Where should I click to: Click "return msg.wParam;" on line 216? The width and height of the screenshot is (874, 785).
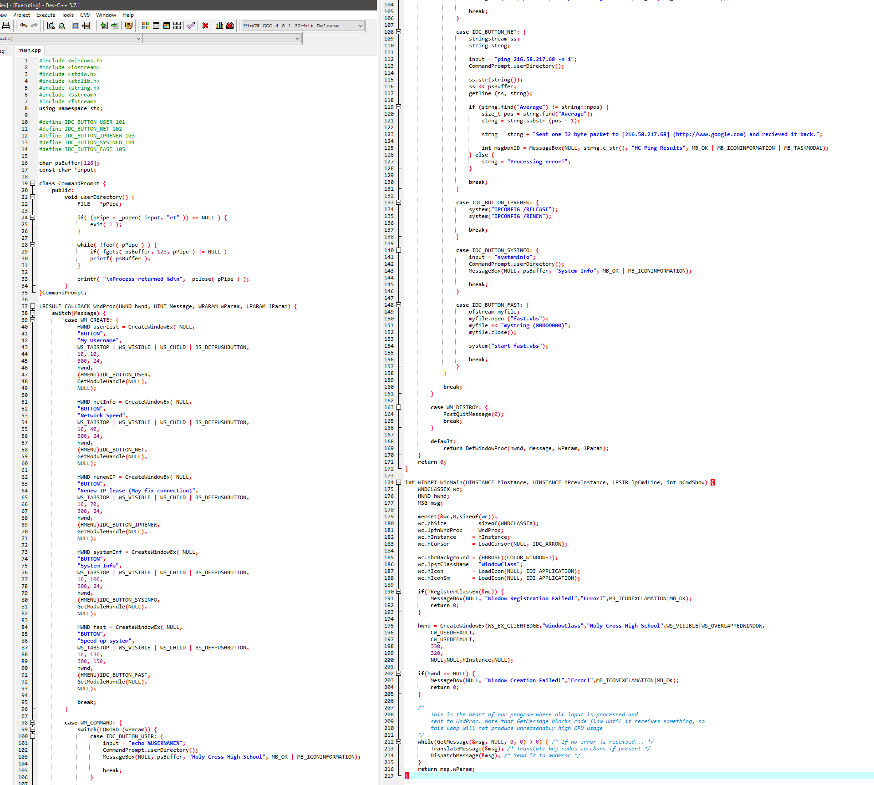tap(446, 769)
